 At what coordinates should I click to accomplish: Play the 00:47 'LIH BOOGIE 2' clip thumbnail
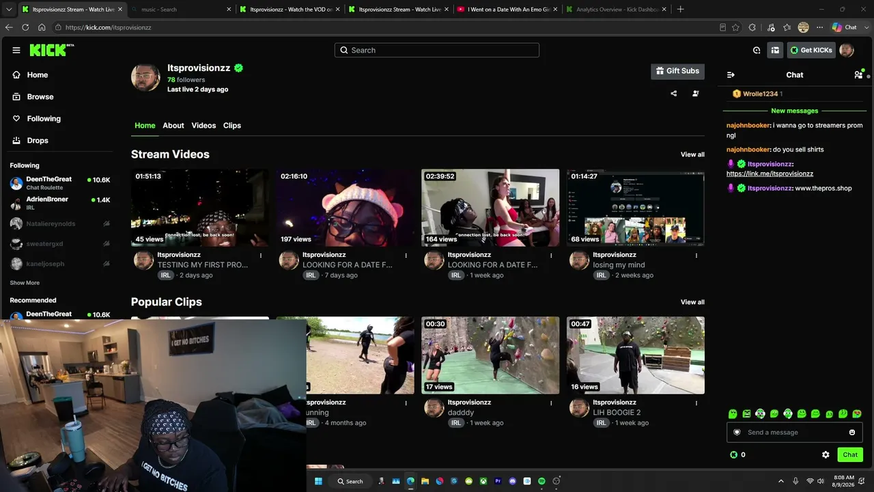(635, 355)
